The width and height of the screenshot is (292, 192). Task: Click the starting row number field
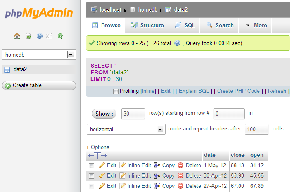229,113
